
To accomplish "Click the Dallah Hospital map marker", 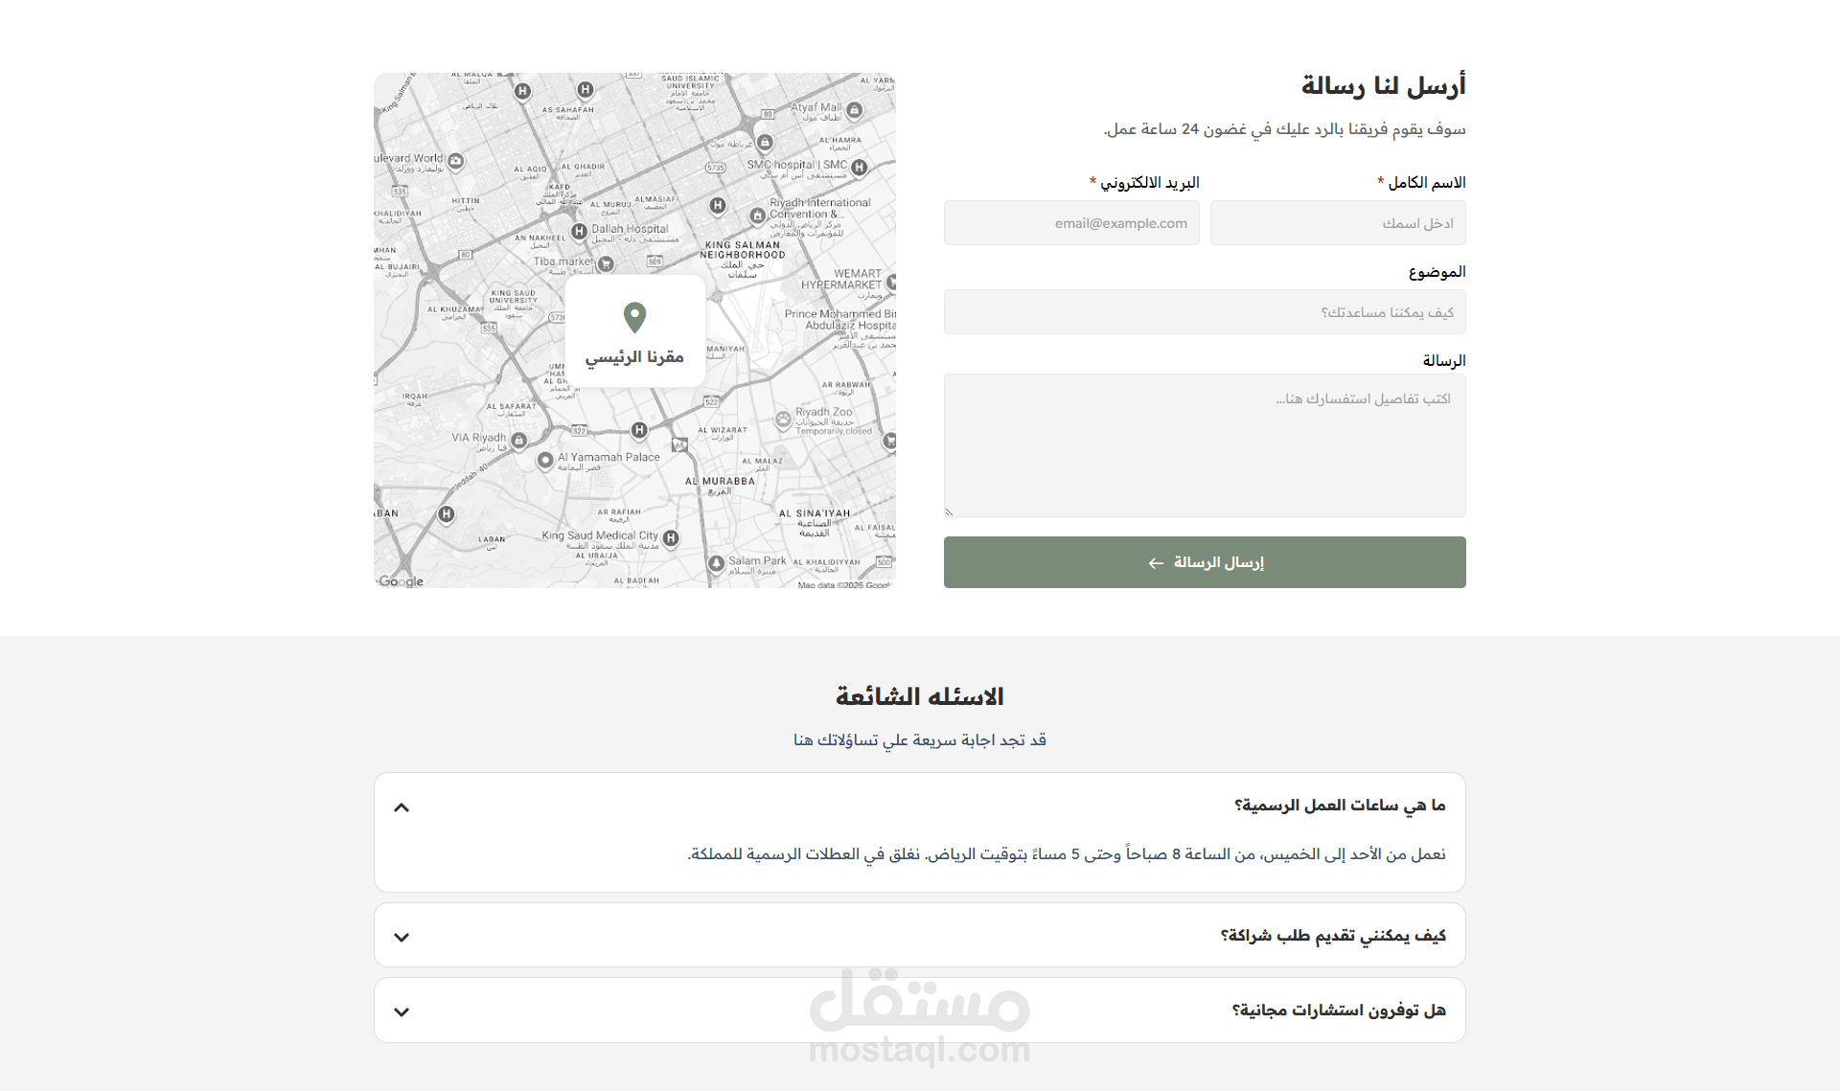I will (579, 231).
